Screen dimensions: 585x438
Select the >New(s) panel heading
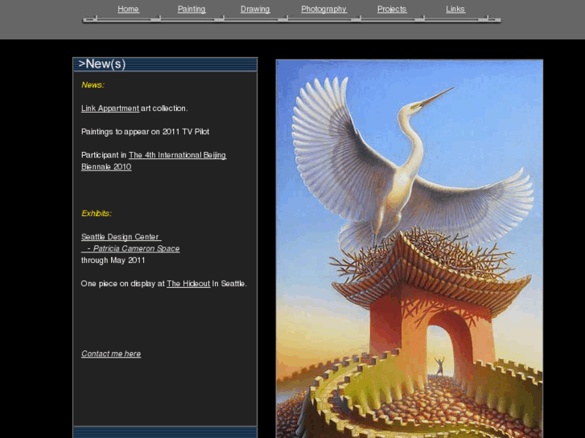click(x=102, y=63)
